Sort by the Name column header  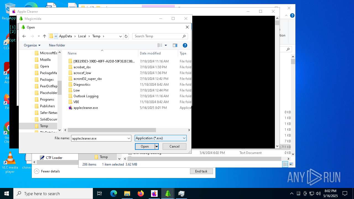[72, 53]
